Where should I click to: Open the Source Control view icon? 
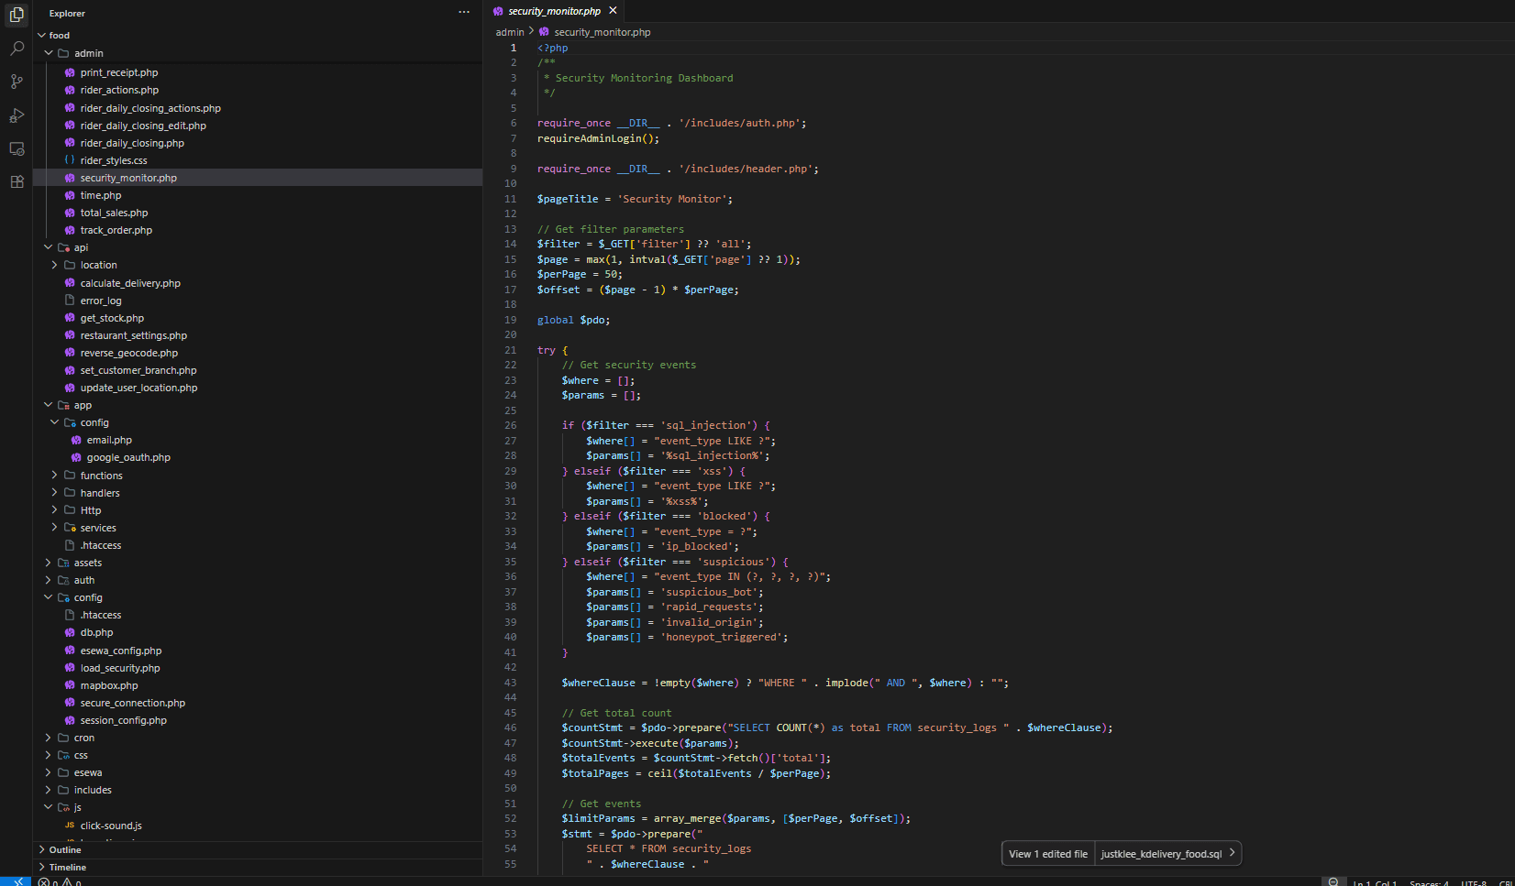[x=17, y=82]
